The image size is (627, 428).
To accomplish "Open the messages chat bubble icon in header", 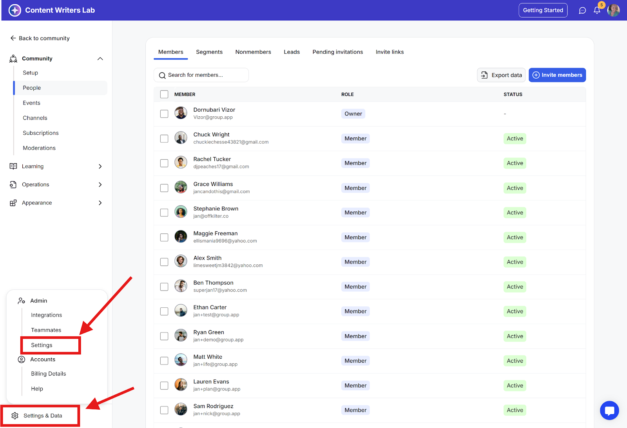I will (582, 11).
